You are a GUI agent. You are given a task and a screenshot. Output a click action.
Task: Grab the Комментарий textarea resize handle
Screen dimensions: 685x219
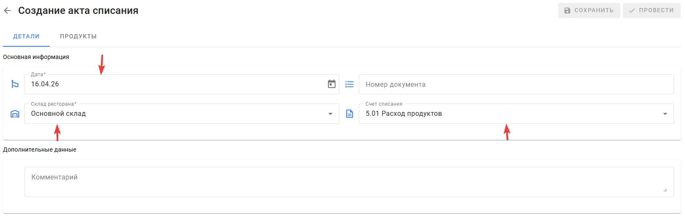point(665,190)
